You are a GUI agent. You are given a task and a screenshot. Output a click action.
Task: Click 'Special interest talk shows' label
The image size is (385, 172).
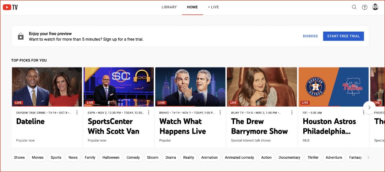[251, 140]
